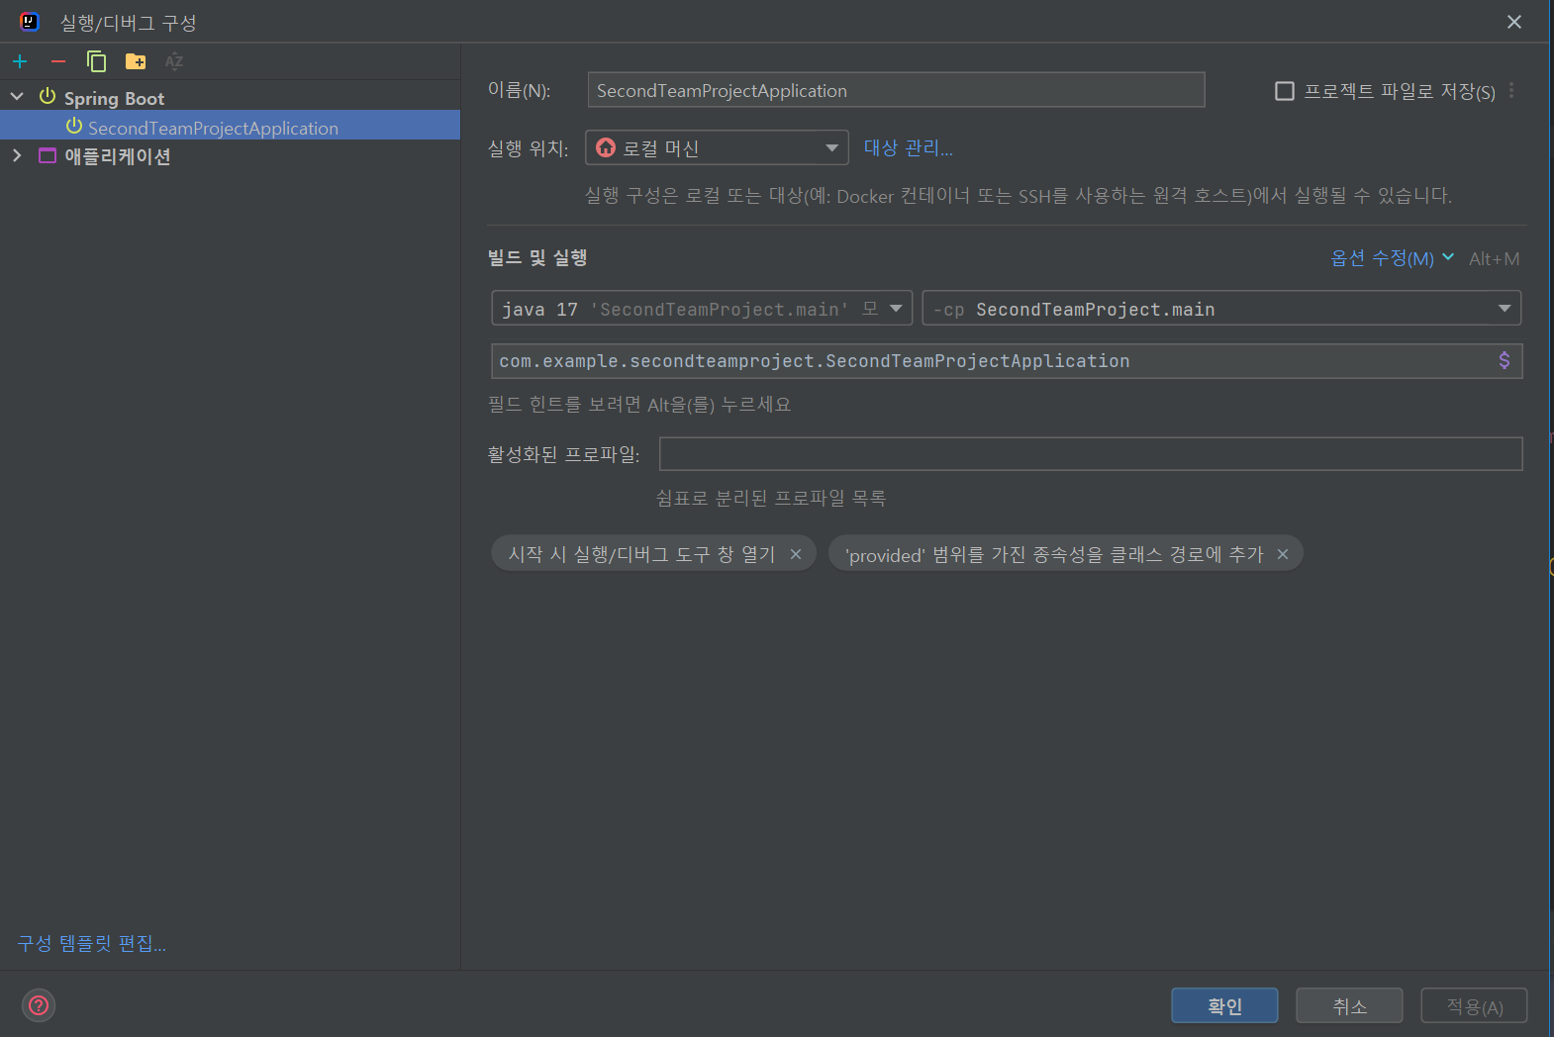Click the 필드 힌트를 보려면 Alt hint text
The height and width of the screenshot is (1037, 1554).
(639, 405)
